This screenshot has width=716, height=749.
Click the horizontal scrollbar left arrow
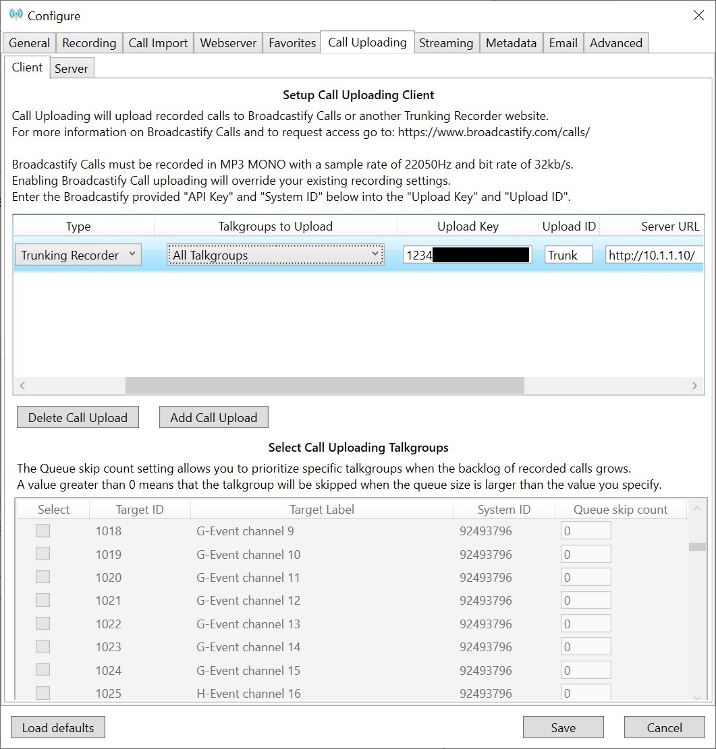pyautogui.click(x=22, y=386)
